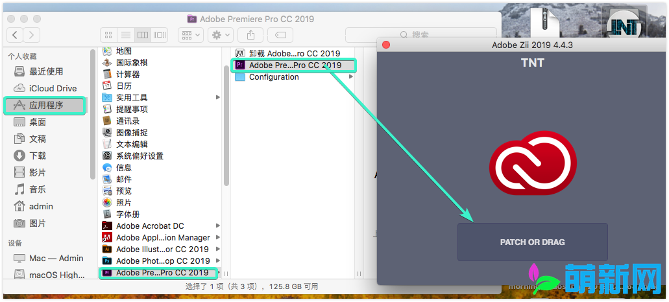Select 国际象棋 app icon
This screenshot has height=302, width=669.
point(107,63)
